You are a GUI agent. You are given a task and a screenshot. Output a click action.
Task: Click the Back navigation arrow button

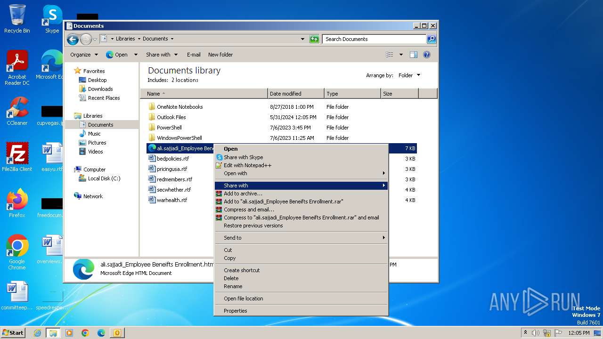point(73,39)
